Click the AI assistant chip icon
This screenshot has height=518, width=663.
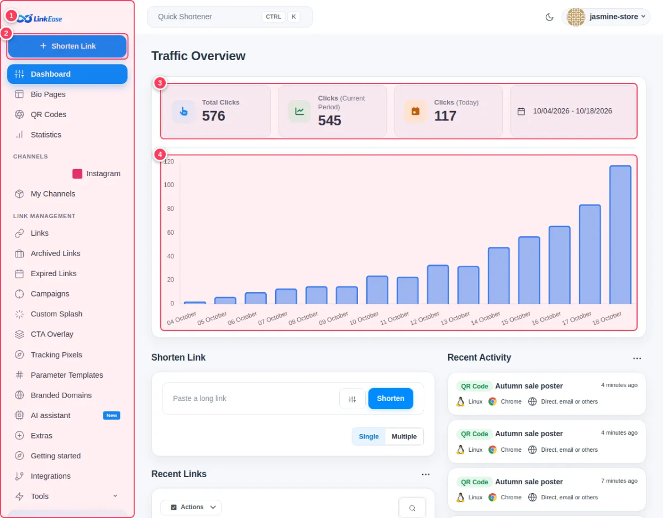coord(19,415)
